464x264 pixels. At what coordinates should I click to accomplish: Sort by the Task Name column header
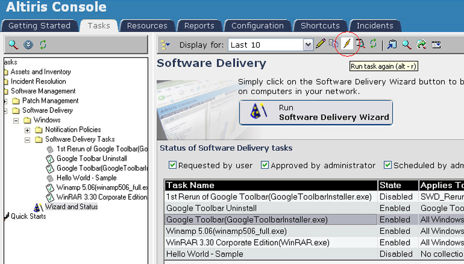click(x=271, y=185)
